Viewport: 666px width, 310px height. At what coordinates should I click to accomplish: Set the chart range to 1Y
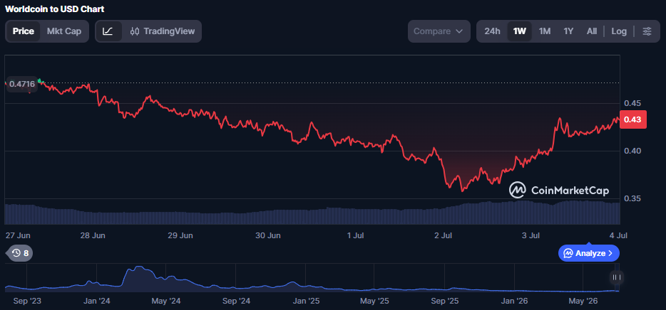pyautogui.click(x=568, y=31)
